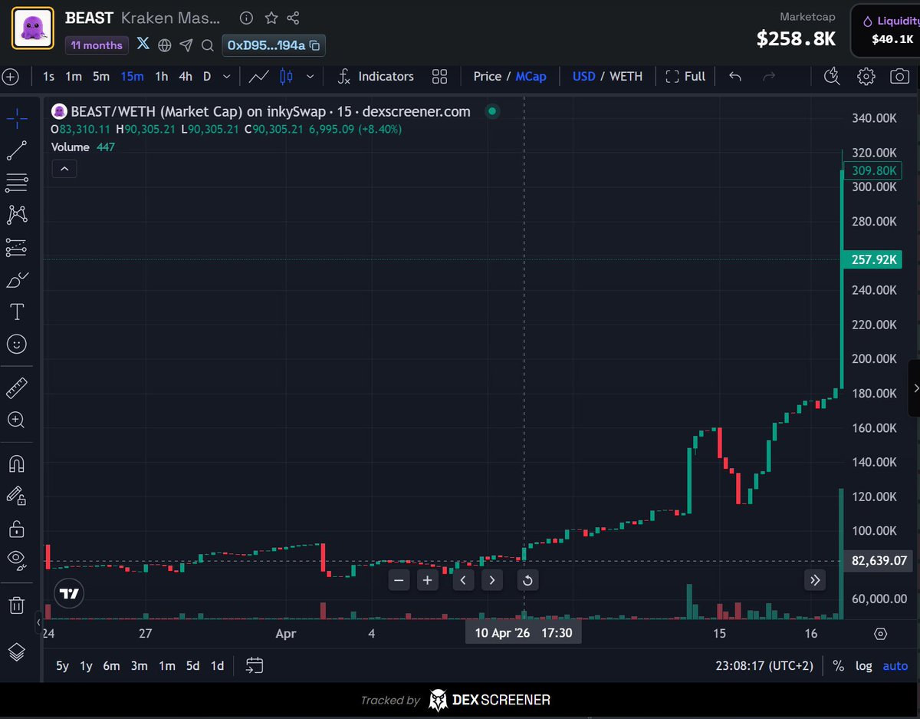Jump to latest bar double arrow

pos(815,580)
